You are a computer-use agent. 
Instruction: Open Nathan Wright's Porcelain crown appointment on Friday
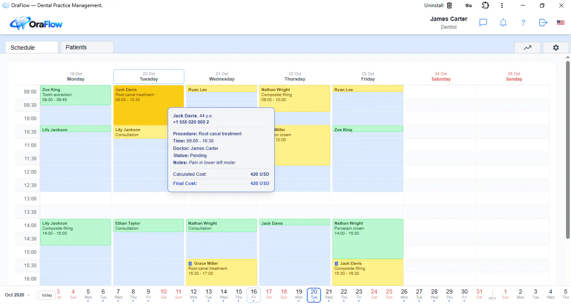368,239
